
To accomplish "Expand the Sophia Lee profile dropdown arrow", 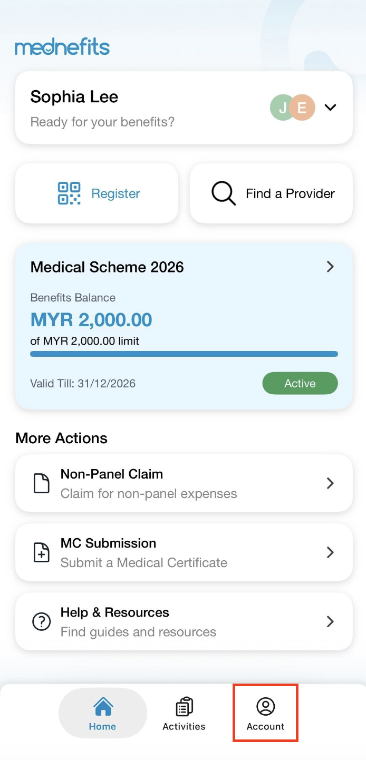I will (x=330, y=108).
